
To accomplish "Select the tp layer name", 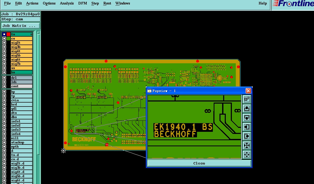I will click(x=22, y=96).
